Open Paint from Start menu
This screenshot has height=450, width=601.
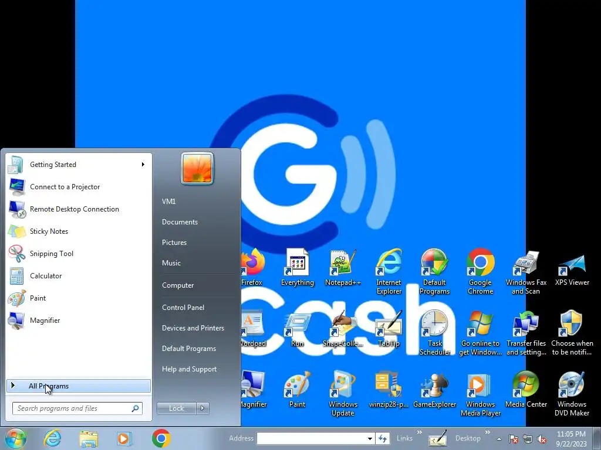pyautogui.click(x=79, y=298)
